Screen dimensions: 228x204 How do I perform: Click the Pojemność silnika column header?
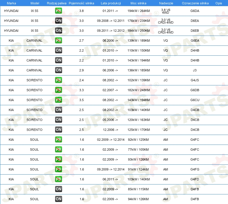(81, 3)
